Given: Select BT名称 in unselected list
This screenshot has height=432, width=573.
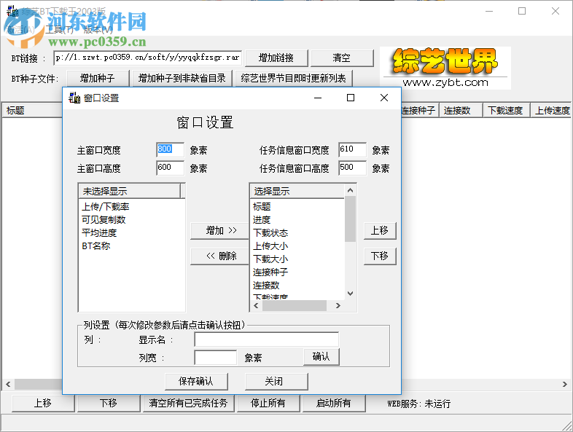Looking at the screenshot, I should 95,246.
